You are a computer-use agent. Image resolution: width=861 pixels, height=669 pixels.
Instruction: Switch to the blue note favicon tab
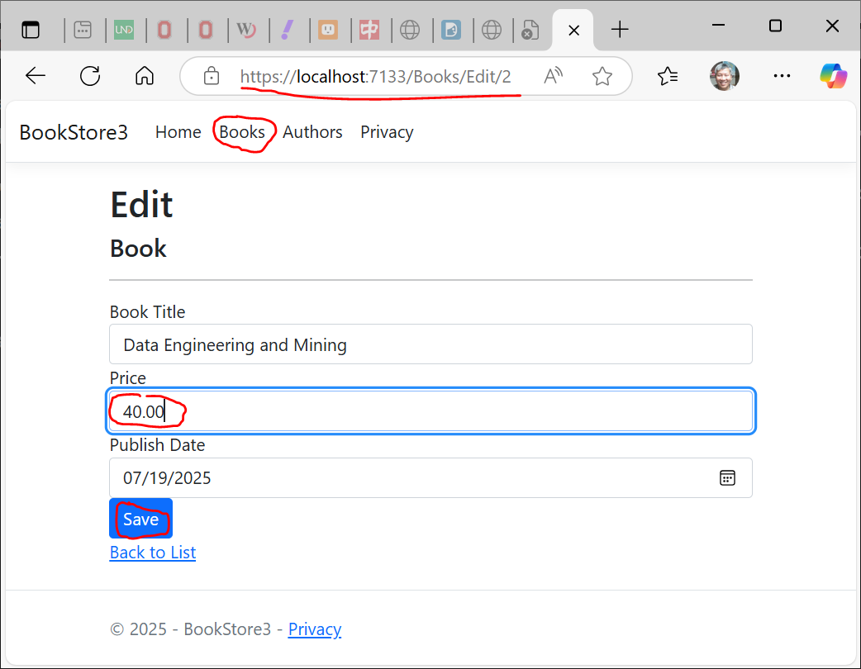pos(451,30)
